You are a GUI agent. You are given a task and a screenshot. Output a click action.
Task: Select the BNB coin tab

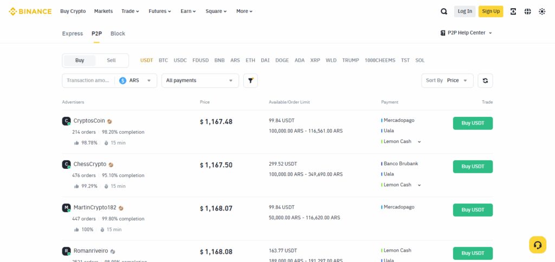pyautogui.click(x=220, y=61)
